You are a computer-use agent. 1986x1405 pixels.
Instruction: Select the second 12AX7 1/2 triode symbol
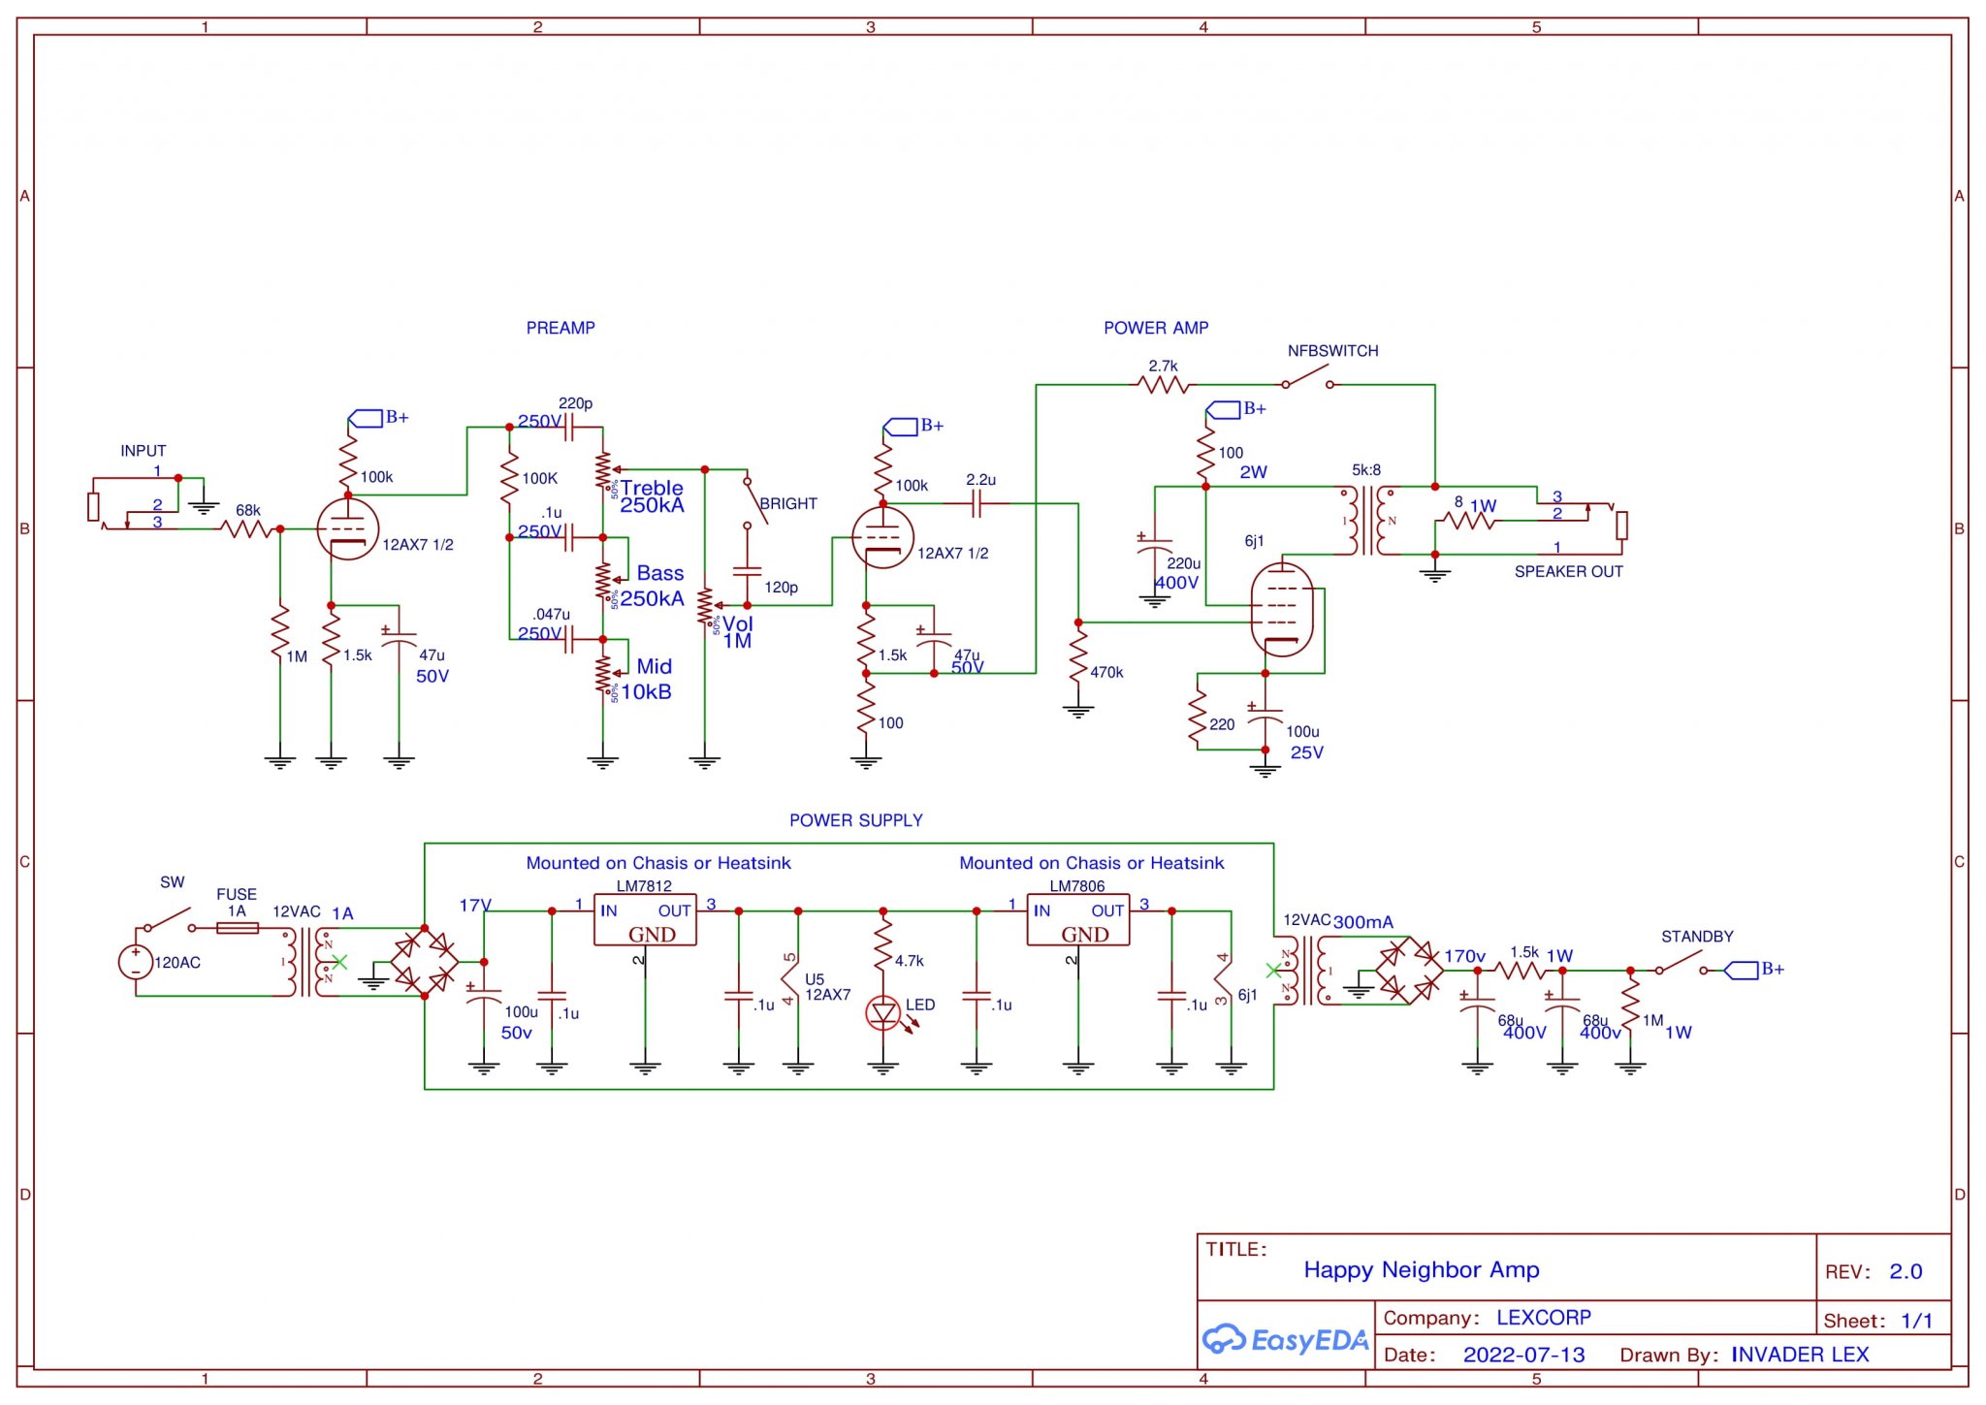[x=881, y=538]
